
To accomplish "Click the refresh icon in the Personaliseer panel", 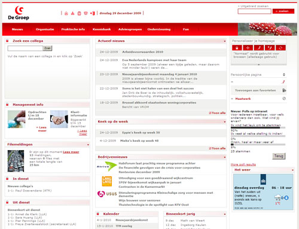I will pos(280,48).
